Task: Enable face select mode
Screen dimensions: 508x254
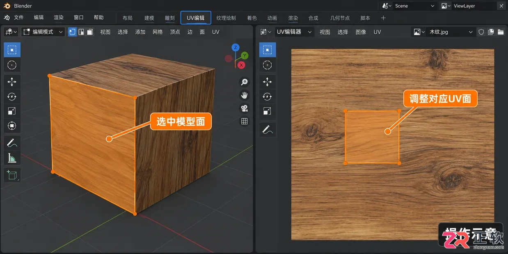Action: coord(90,32)
